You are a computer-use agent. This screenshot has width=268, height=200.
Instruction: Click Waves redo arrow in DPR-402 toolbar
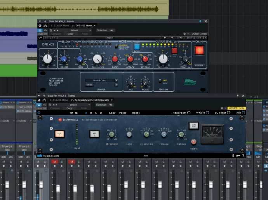point(54,38)
